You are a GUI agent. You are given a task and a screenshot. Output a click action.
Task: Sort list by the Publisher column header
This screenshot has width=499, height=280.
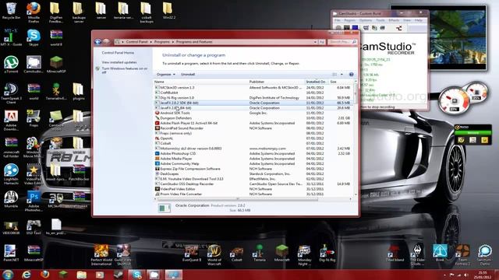(276, 82)
